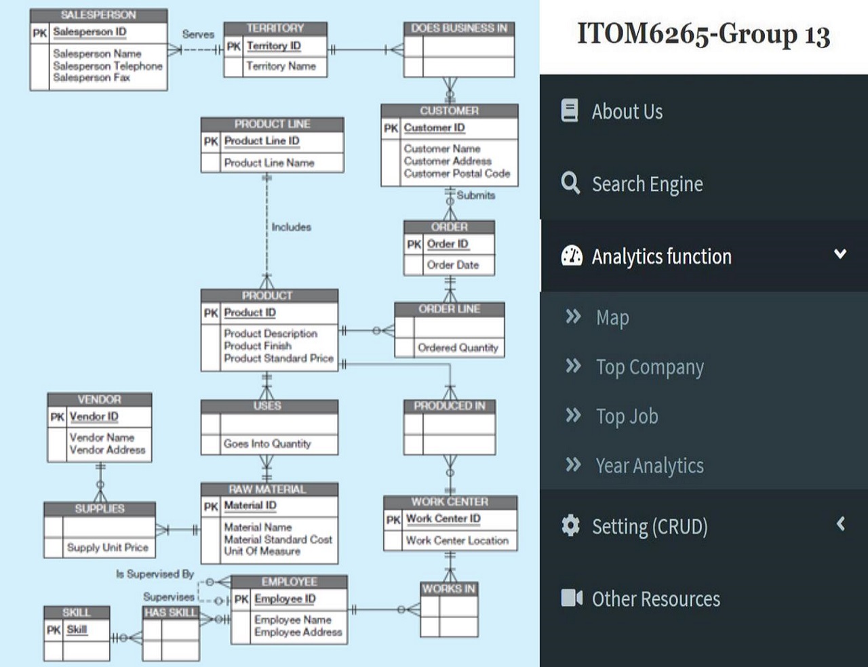
Task: Open the About Us page
Action: 627,112
